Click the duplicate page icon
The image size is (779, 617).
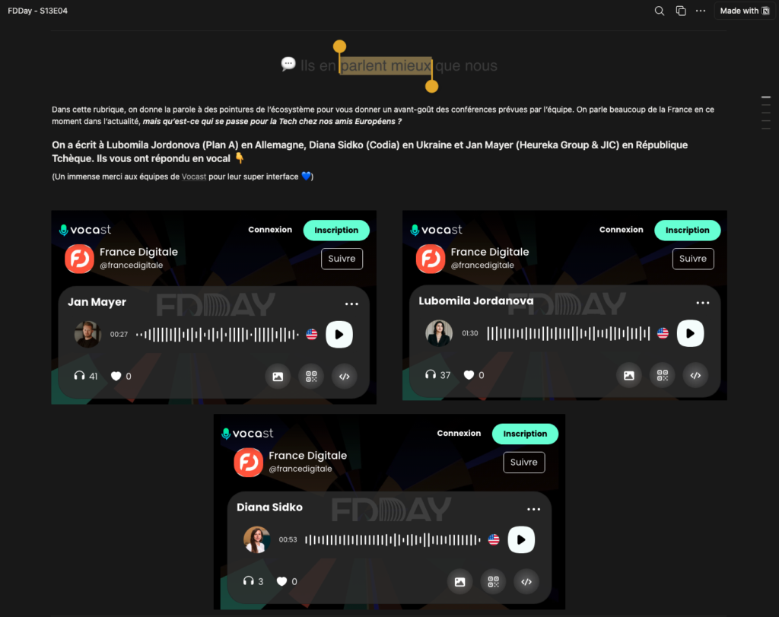(681, 11)
